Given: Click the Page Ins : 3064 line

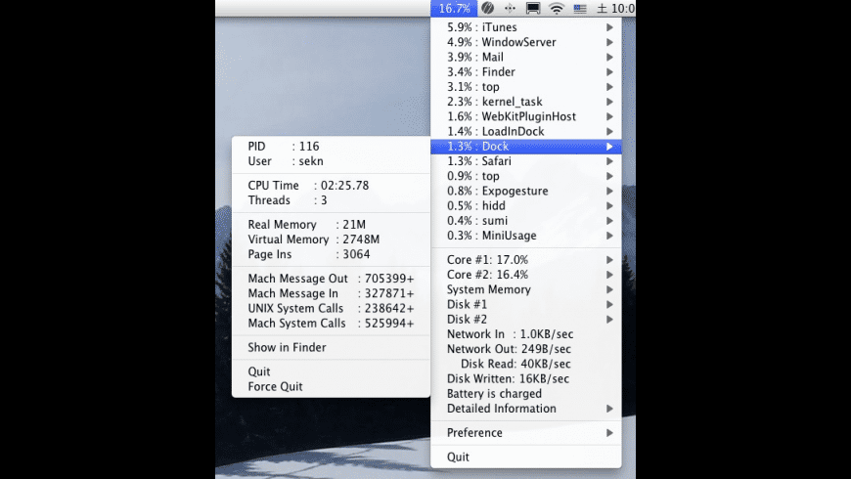Looking at the screenshot, I should [x=331, y=254].
